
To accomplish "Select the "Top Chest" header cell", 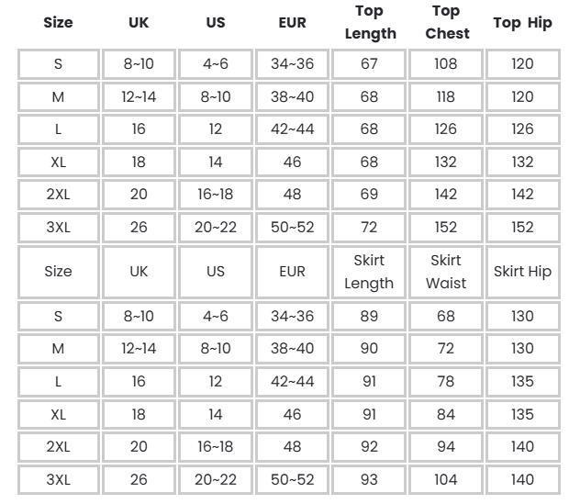I will 447,23.
